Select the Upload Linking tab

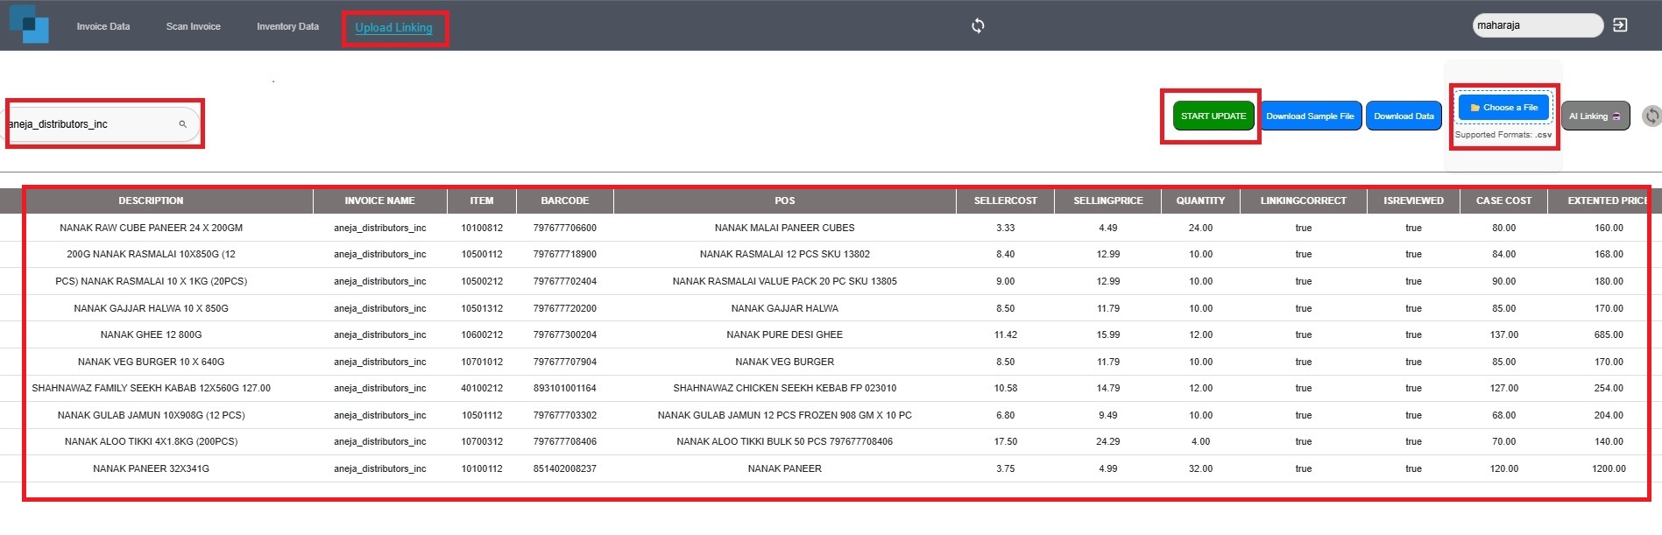click(x=394, y=28)
